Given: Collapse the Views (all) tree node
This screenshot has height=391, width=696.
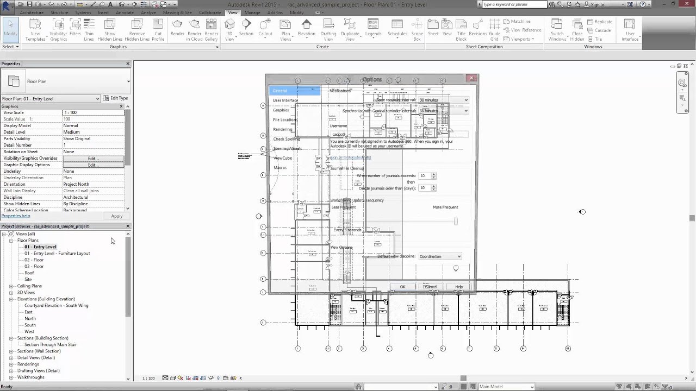Looking at the screenshot, I should [x=4, y=234].
